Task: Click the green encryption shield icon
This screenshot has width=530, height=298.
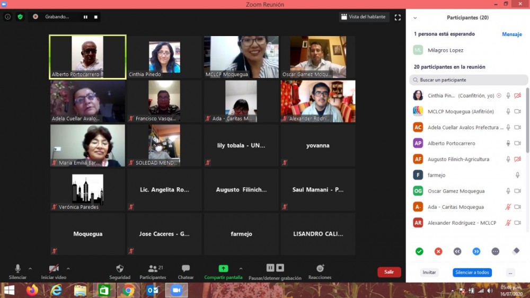Action: 20,17
